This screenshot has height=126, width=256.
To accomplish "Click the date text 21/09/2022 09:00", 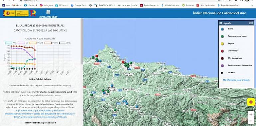I will (48, 17).
